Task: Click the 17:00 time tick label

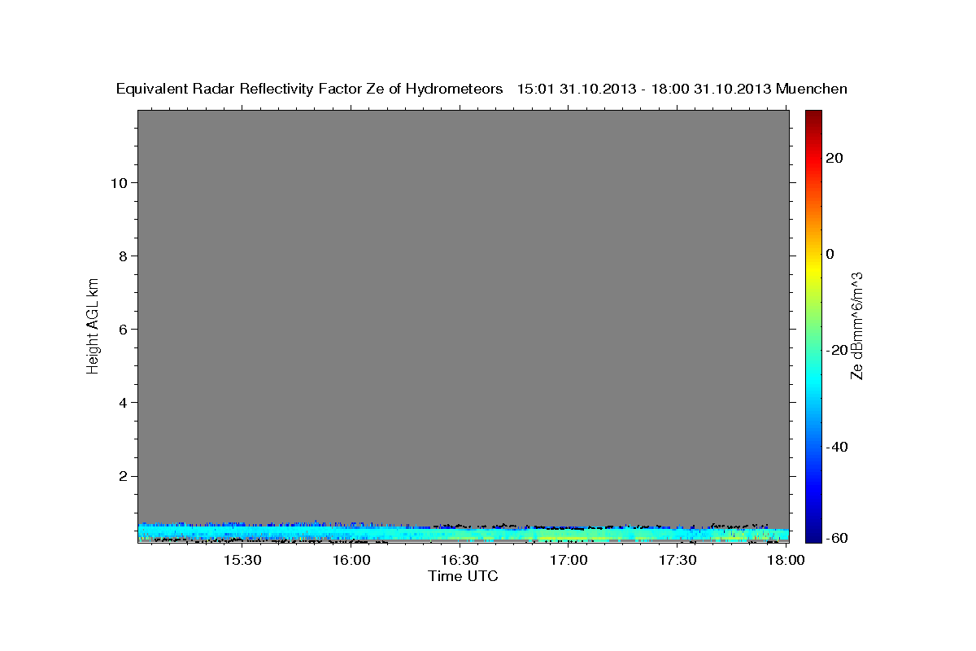Action: pyautogui.click(x=569, y=561)
